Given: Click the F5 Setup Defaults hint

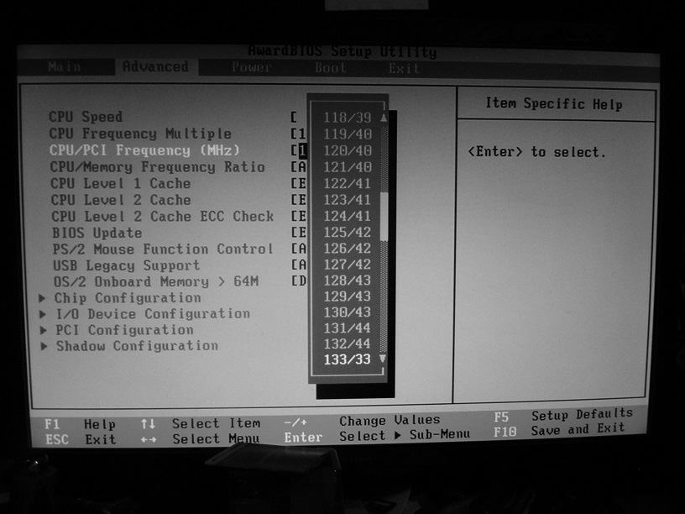Looking at the screenshot, I should coord(563,415).
